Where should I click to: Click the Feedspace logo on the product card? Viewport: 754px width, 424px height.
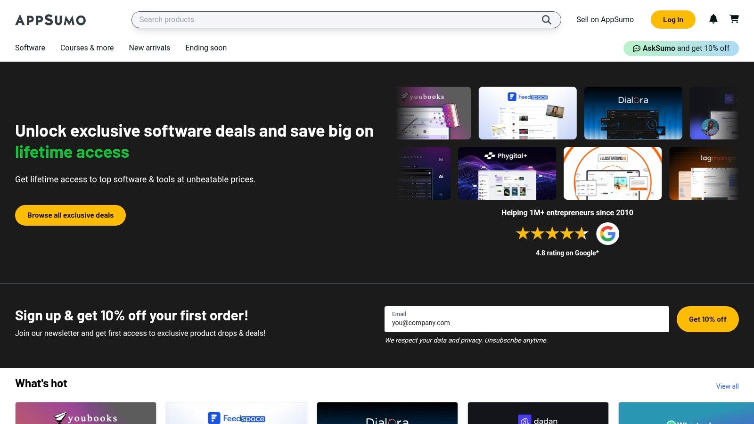click(x=236, y=418)
